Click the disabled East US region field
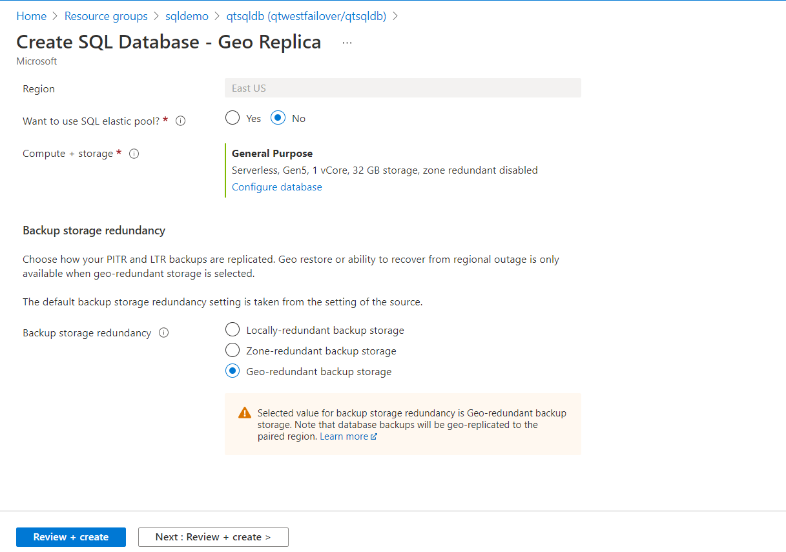Viewport: 786px width, 552px height. click(x=403, y=88)
